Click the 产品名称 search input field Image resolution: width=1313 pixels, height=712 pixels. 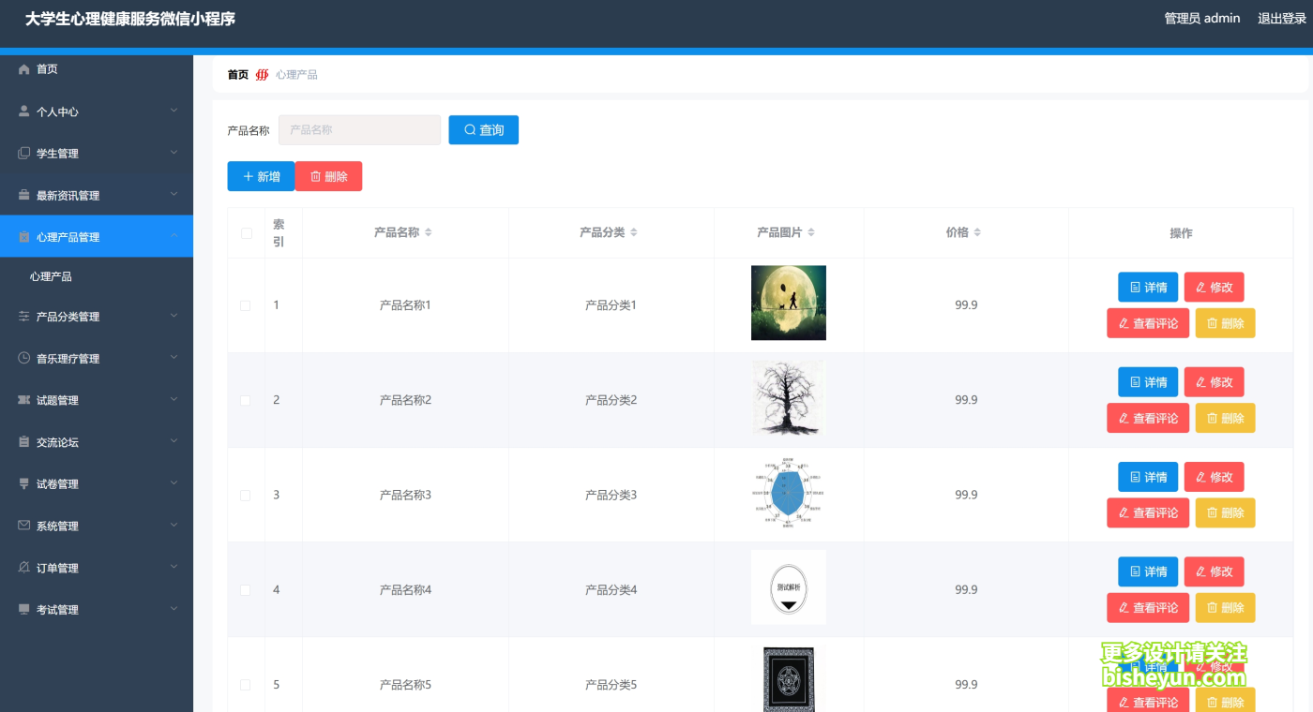pyautogui.click(x=359, y=130)
